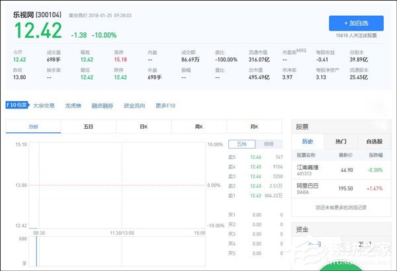The width and height of the screenshot is (397, 271).
Task: Click the 资金 panel header
Action: pyautogui.click(x=341, y=229)
